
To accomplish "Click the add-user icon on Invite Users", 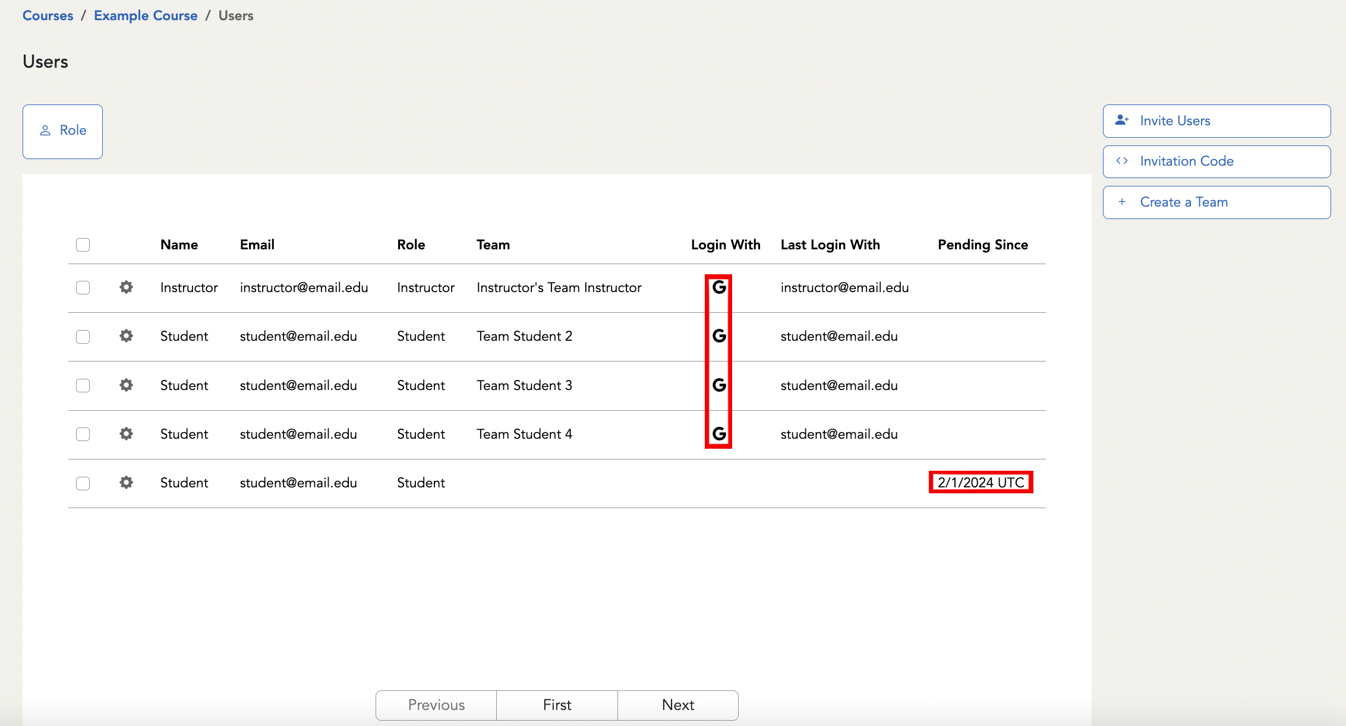I will coord(1122,120).
